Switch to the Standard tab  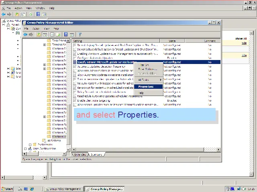click(97, 154)
